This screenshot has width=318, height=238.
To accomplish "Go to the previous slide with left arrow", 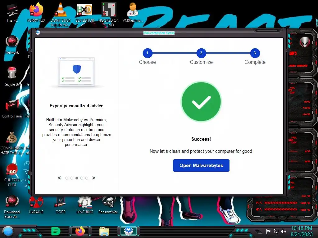I will (59, 178).
